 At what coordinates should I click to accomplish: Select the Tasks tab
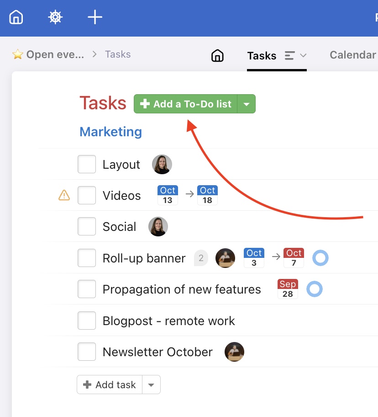click(x=262, y=56)
